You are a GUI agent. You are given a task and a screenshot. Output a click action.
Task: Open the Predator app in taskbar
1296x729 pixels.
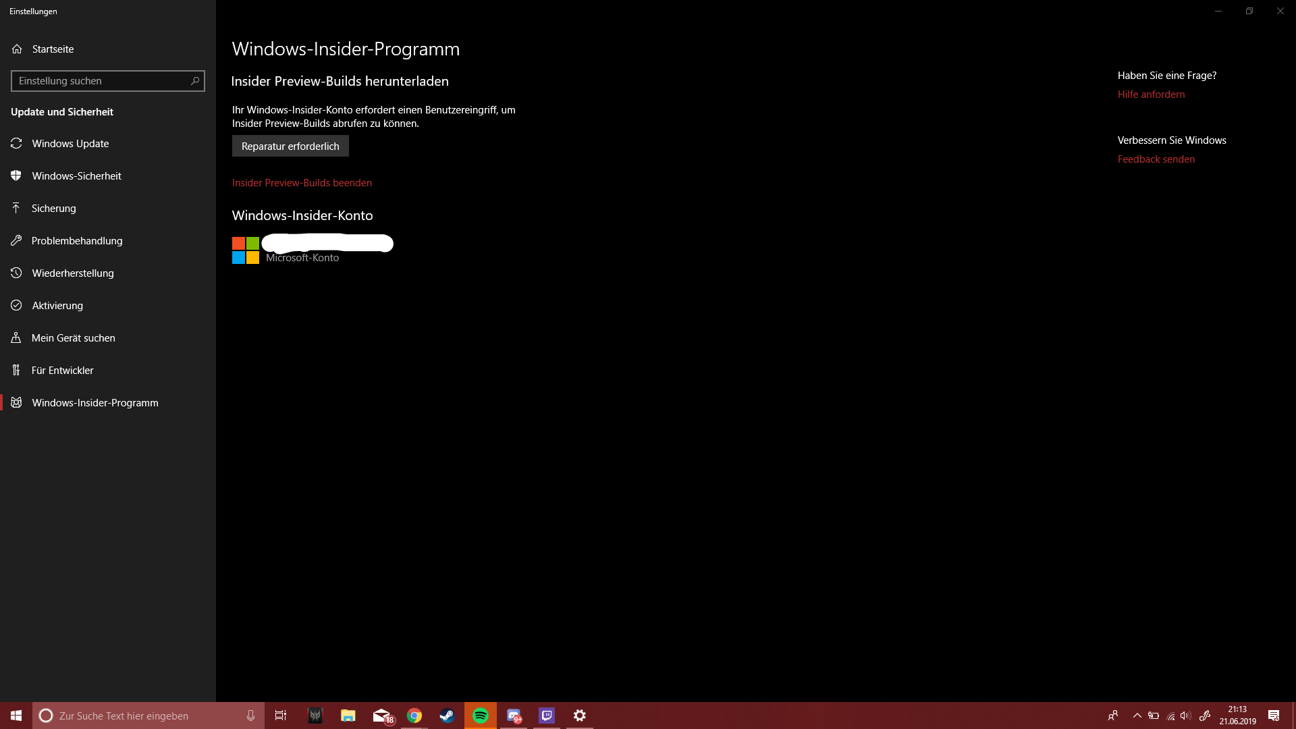[x=315, y=715]
